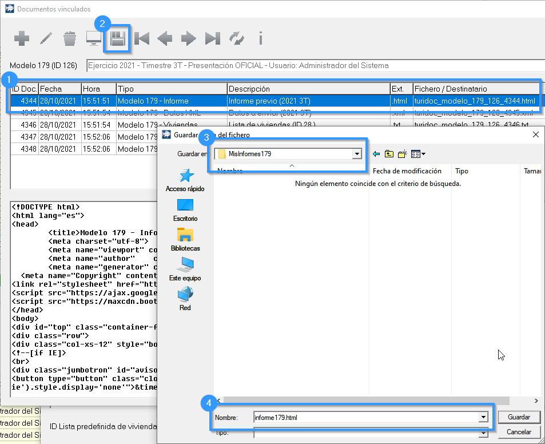The image size is (545, 444).
Task: Click the add document plus icon
Action: (22, 39)
